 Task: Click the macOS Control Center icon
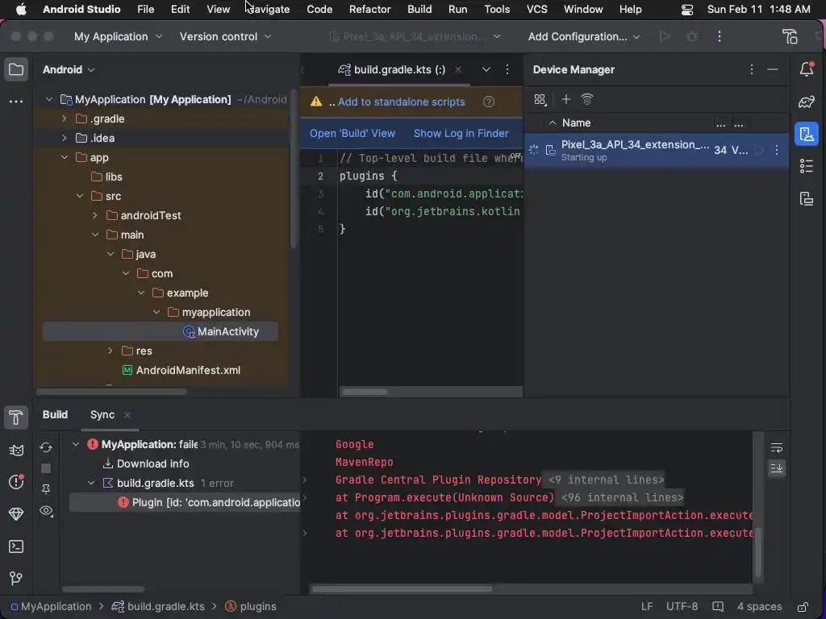687,10
